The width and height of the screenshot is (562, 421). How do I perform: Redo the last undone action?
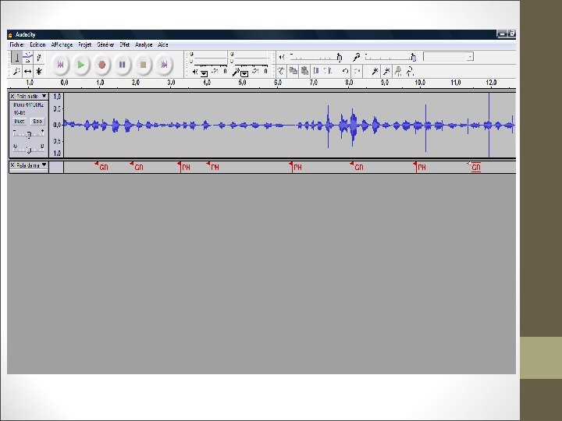point(357,71)
